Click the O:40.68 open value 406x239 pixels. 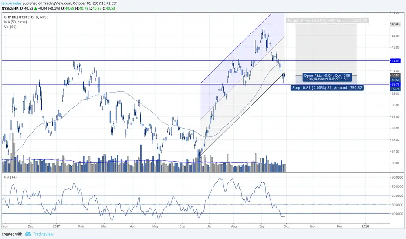pos(68,8)
